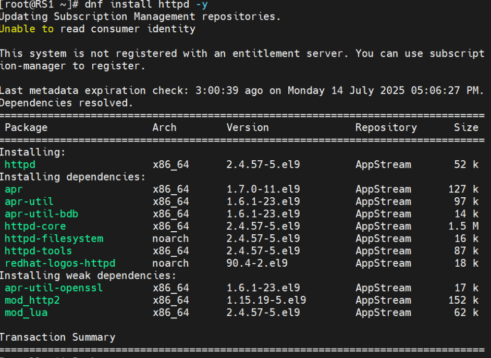Click size '1.5 M' in httpd-core row
This screenshot has height=358, width=491.
pos(463,226)
